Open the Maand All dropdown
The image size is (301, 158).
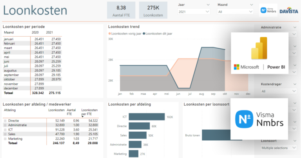coord(235,12)
